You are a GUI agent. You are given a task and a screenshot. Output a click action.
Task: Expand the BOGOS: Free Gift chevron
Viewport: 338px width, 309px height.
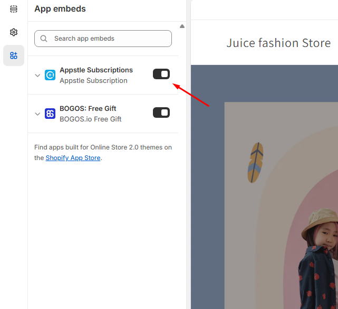tap(37, 114)
